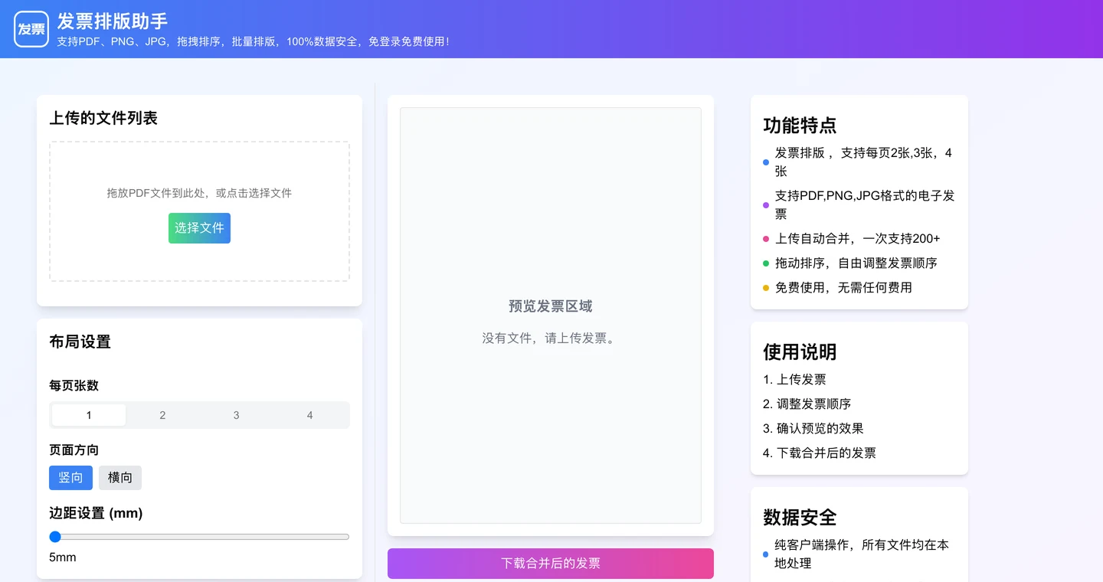Image resolution: width=1103 pixels, height=582 pixels.
Task: Click the header subtitle starting with 支持PDF、PNG、JPG
Action: pyautogui.click(x=253, y=41)
